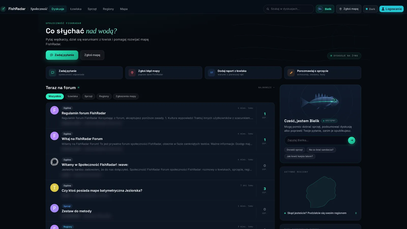Image resolution: width=407 pixels, height=229 pixels.
Task: Click avatar F beside Witaj na FishRadar Forum
Action: point(54,136)
